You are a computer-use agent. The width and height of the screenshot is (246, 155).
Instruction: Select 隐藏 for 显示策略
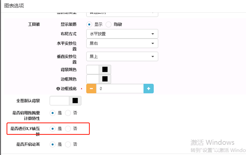(109, 24)
